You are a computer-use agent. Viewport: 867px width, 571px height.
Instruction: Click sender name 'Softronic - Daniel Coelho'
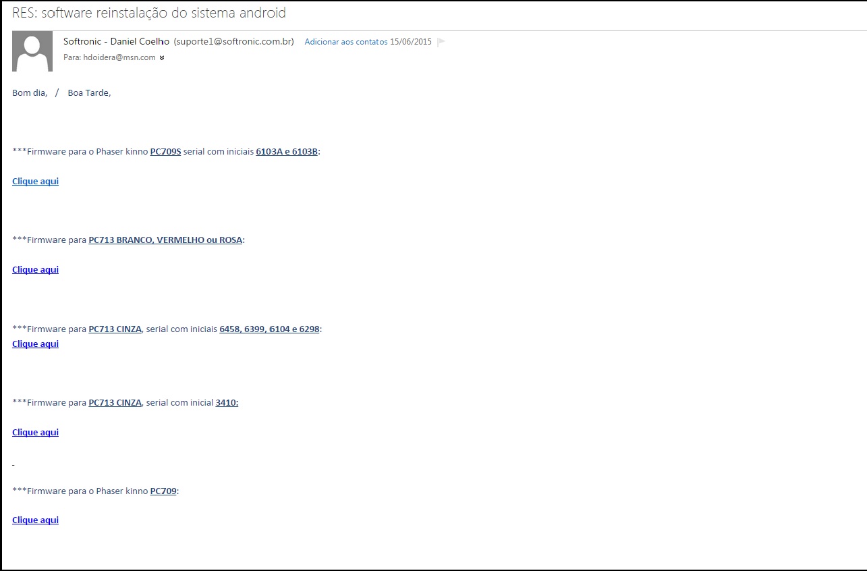117,42
